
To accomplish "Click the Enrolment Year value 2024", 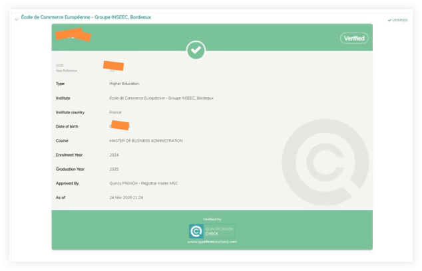I will pos(114,155).
